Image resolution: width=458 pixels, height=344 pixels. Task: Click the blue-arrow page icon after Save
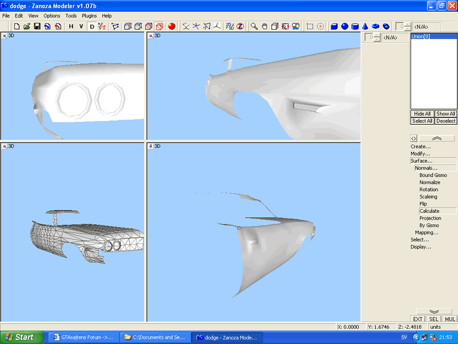click(x=48, y=26)
